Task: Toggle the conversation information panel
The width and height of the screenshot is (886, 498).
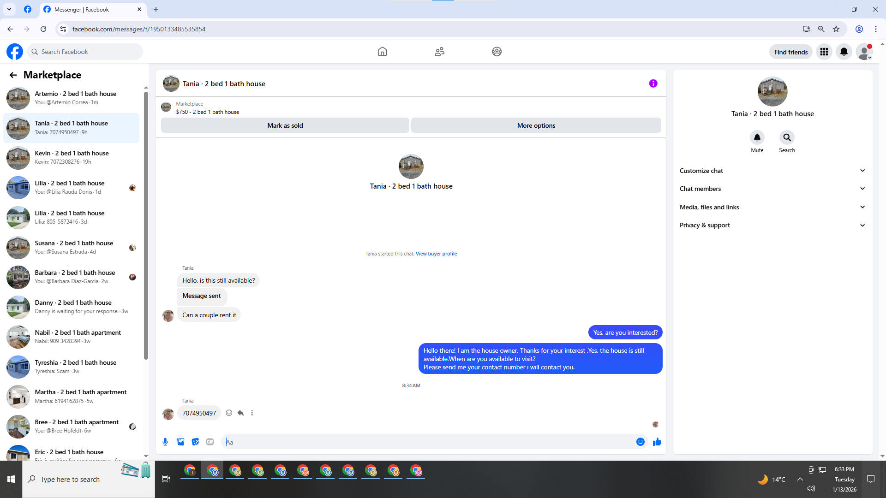Action: 653,83
